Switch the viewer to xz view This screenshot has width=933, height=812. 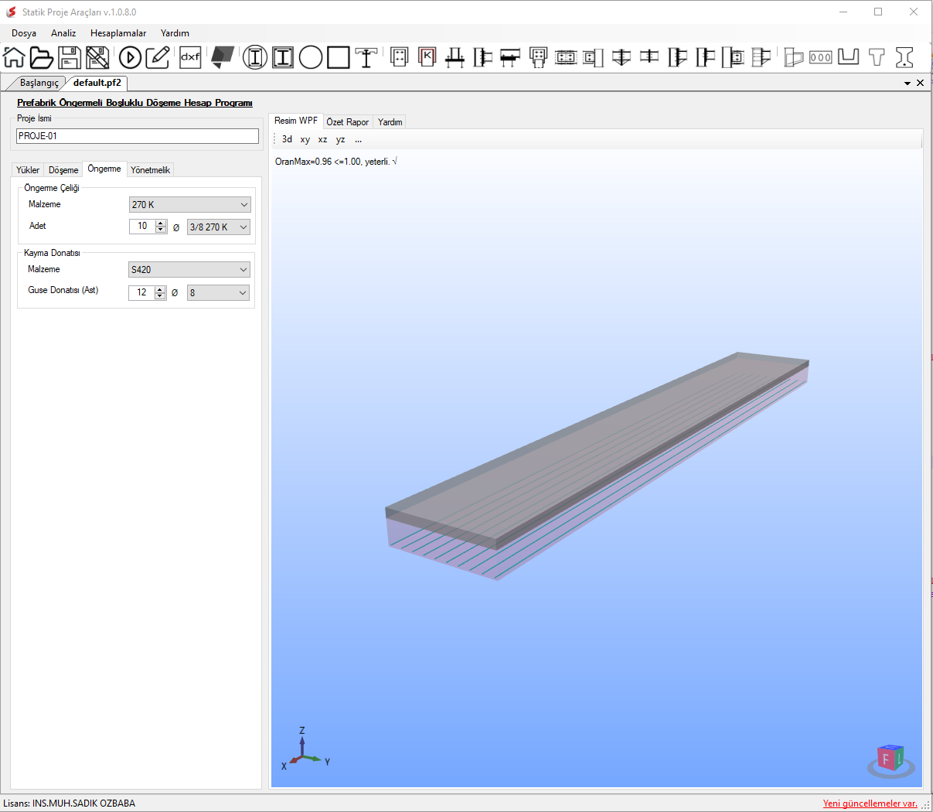coord(322,139)
